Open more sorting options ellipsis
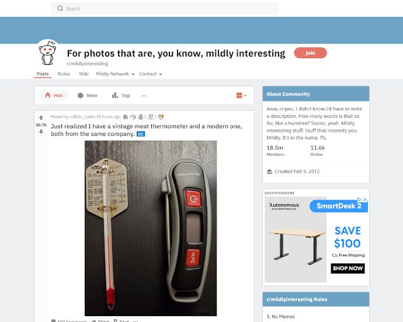 point(144,96)
